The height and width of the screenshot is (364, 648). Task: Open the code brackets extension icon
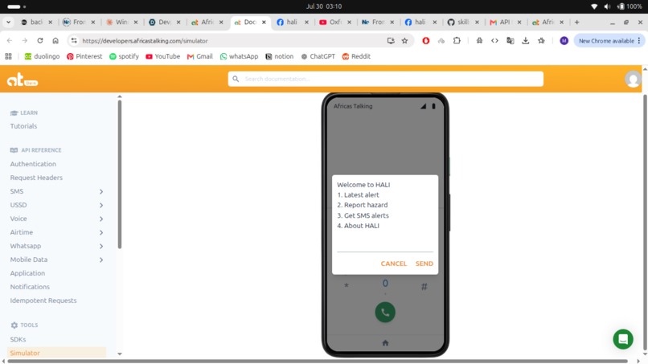point(494,40)
